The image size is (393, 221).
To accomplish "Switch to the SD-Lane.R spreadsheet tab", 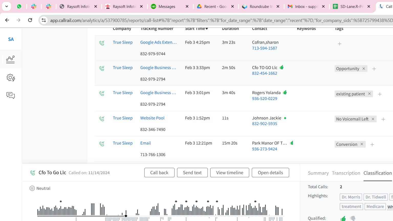I will (352, 6).
